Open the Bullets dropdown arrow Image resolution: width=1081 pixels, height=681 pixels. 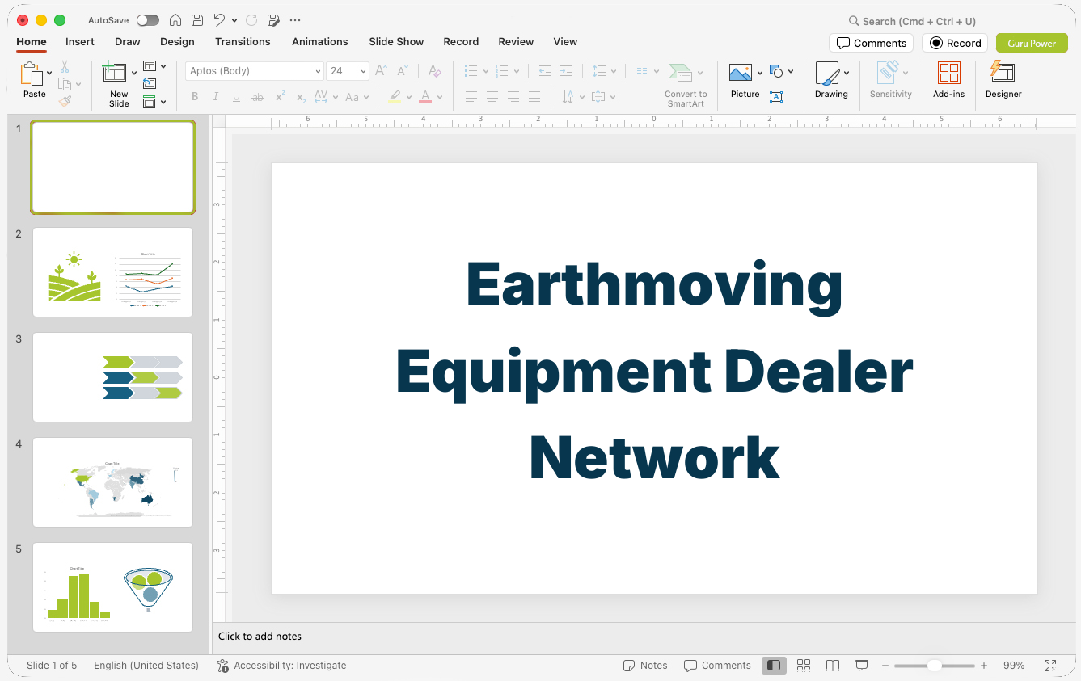coord(486,71)
